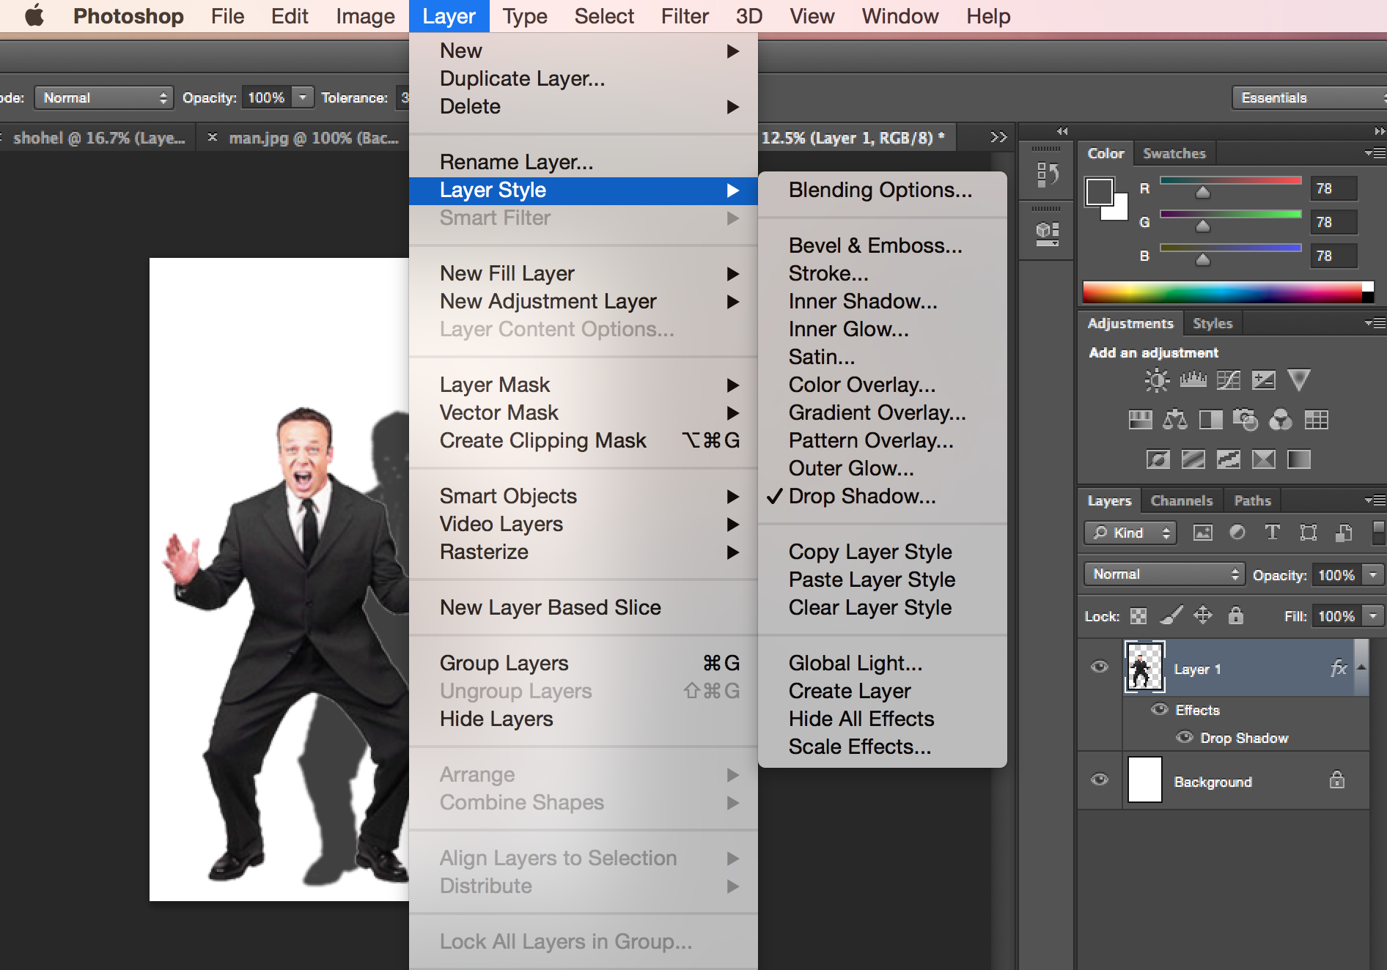Screen dimensions: 1387x970
Task: Click the Layer 1 thumbnail
Action: [1144, 667]
